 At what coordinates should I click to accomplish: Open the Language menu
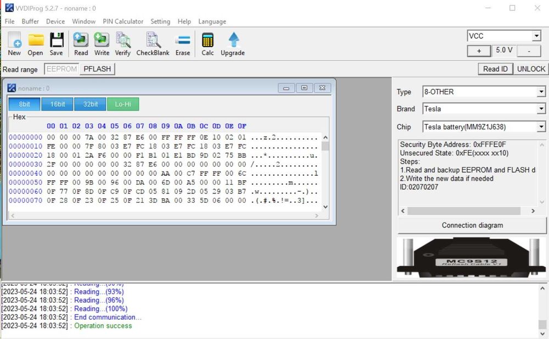click(x=212, y=21)
